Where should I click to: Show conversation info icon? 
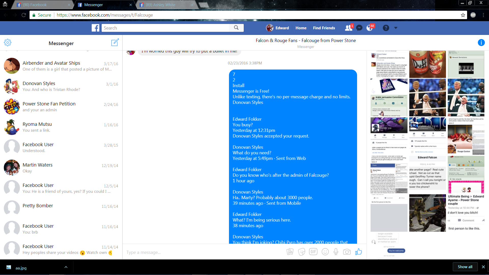(481, 43)
